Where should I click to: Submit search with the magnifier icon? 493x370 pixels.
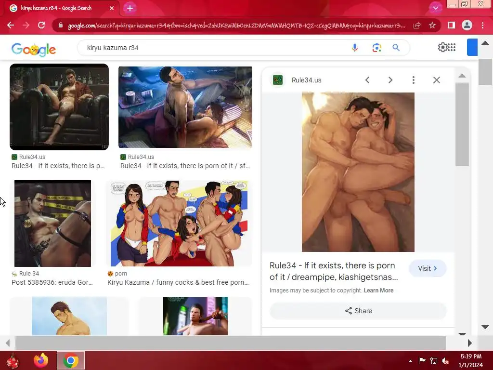396,48
